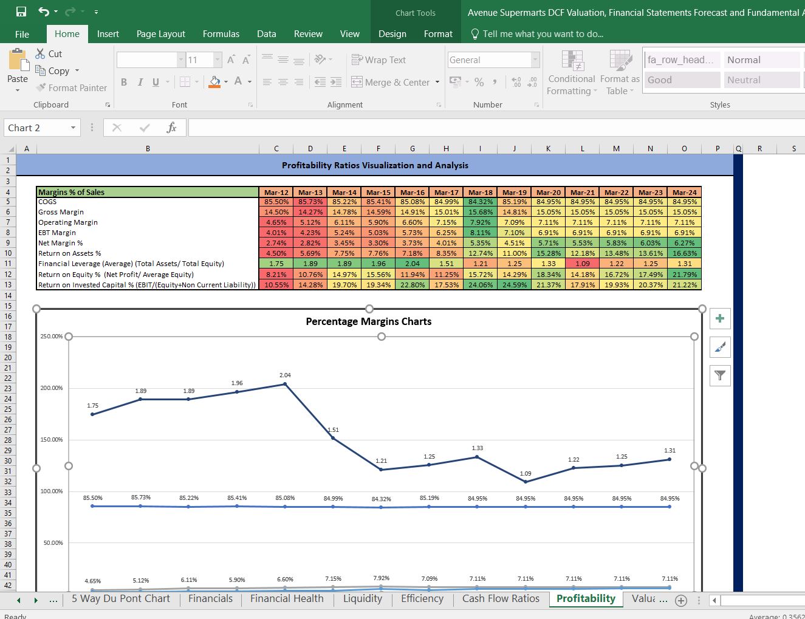Save the workbook from the Quick Access Toolbar
Screen dimensions: 805x619
tap(21, 12)
